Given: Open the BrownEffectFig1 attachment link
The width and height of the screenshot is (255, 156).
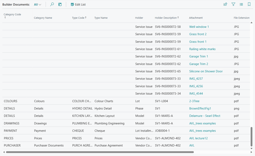Looking at the screenshot, I should [x=200, y=108].
